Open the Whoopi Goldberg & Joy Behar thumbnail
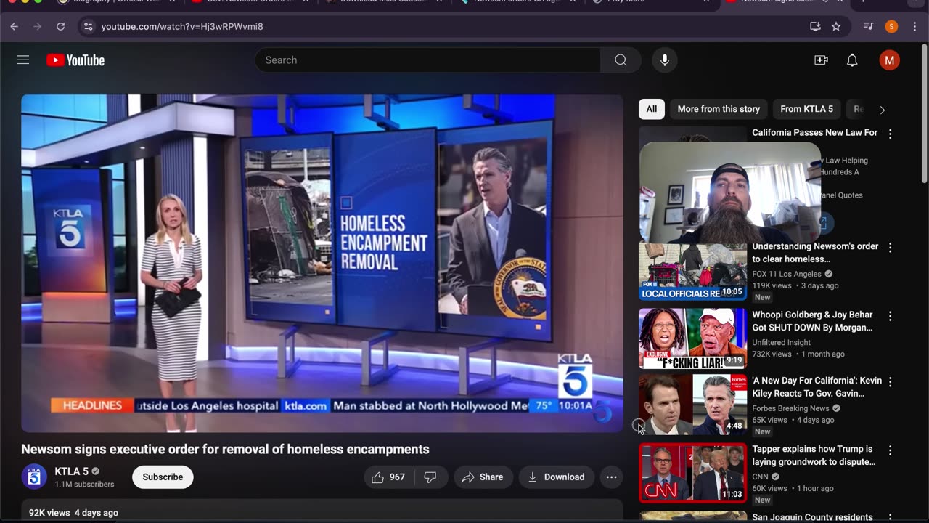This screenshot has height=523, width=929. 692,338
